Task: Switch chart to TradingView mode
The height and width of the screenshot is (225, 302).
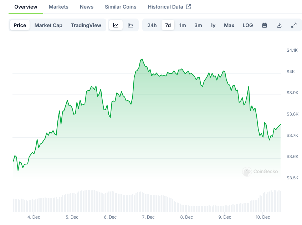Action: click(x=86, y=25)
